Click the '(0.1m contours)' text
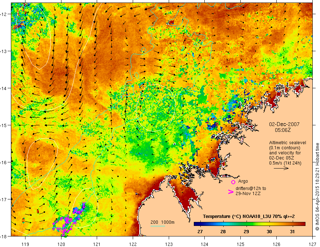This screenshot has width=320, height=247. 285,148
